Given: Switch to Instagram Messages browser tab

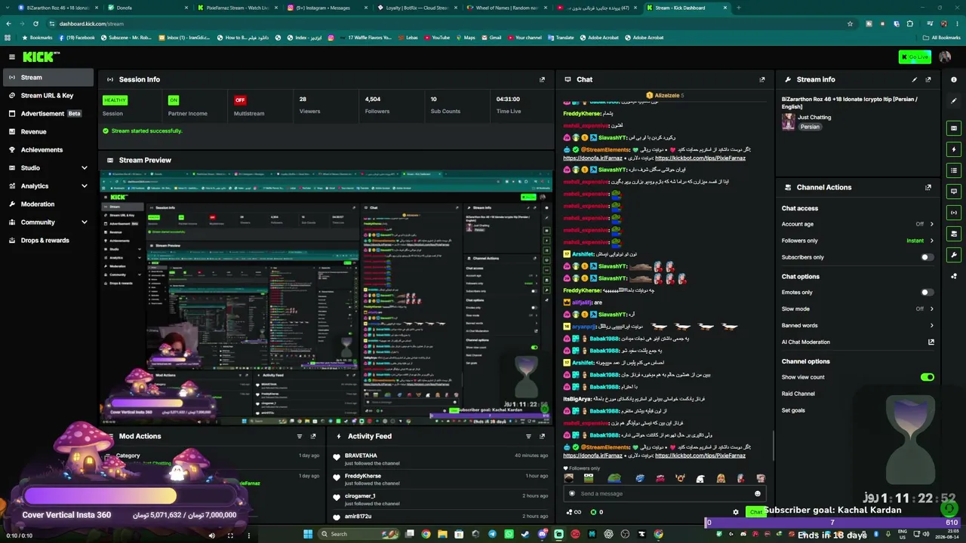Looking at the screenshot, I should pyautogui.click(x=328, y=8).
